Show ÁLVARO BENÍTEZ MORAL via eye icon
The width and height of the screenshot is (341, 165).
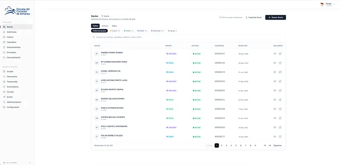(275, 90)
